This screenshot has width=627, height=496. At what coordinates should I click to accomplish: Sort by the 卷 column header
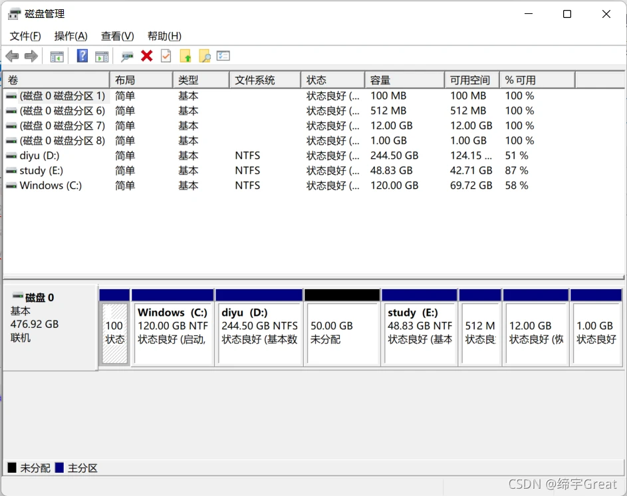point(57,80)
